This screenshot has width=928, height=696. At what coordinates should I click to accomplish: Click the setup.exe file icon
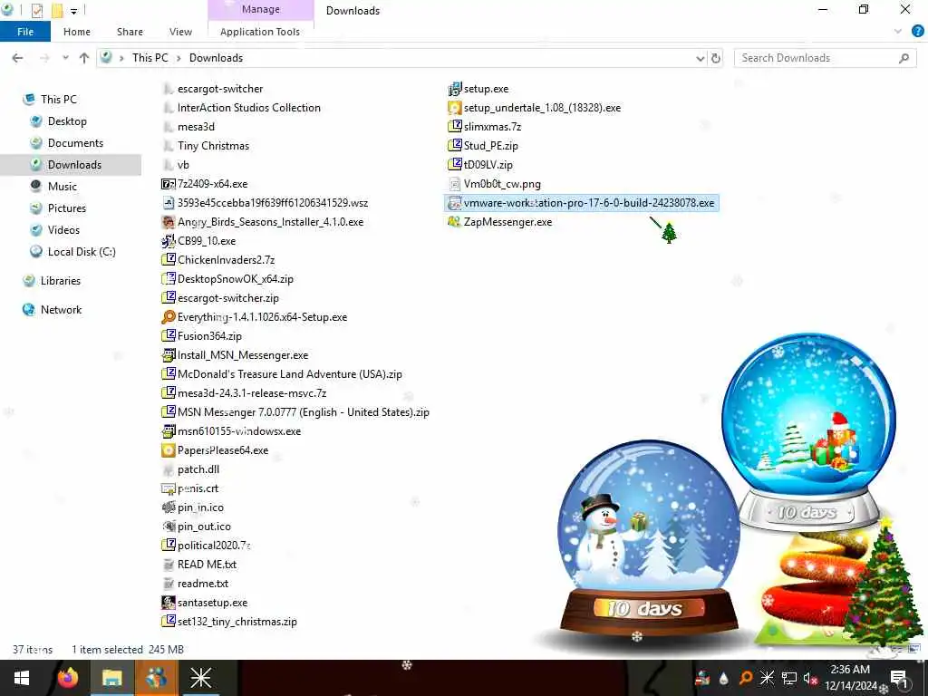[x=455, y=89]
